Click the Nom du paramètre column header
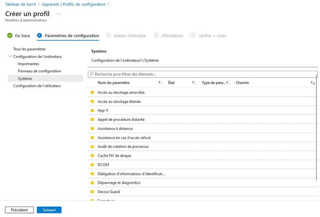This screenshot has width=320, height=217. point(114,83)
